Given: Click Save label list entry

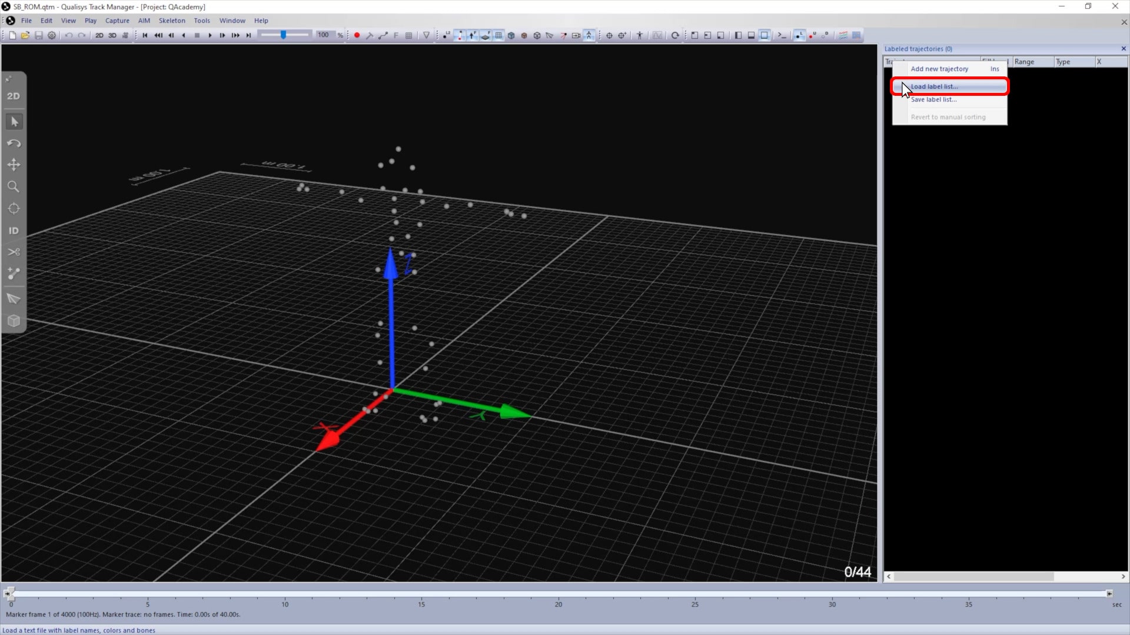Looking at the screenshot, I should point(933,99).
